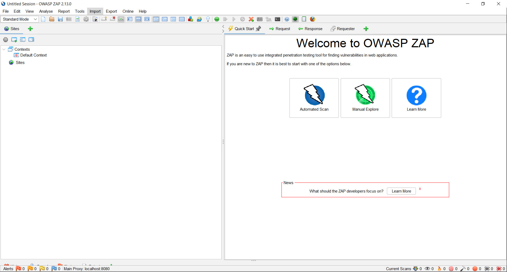Image resolution: width=507 pixels, height=272 pixels.
Task: Click Main Proxy localhost:8080 text
Action: 87,269
